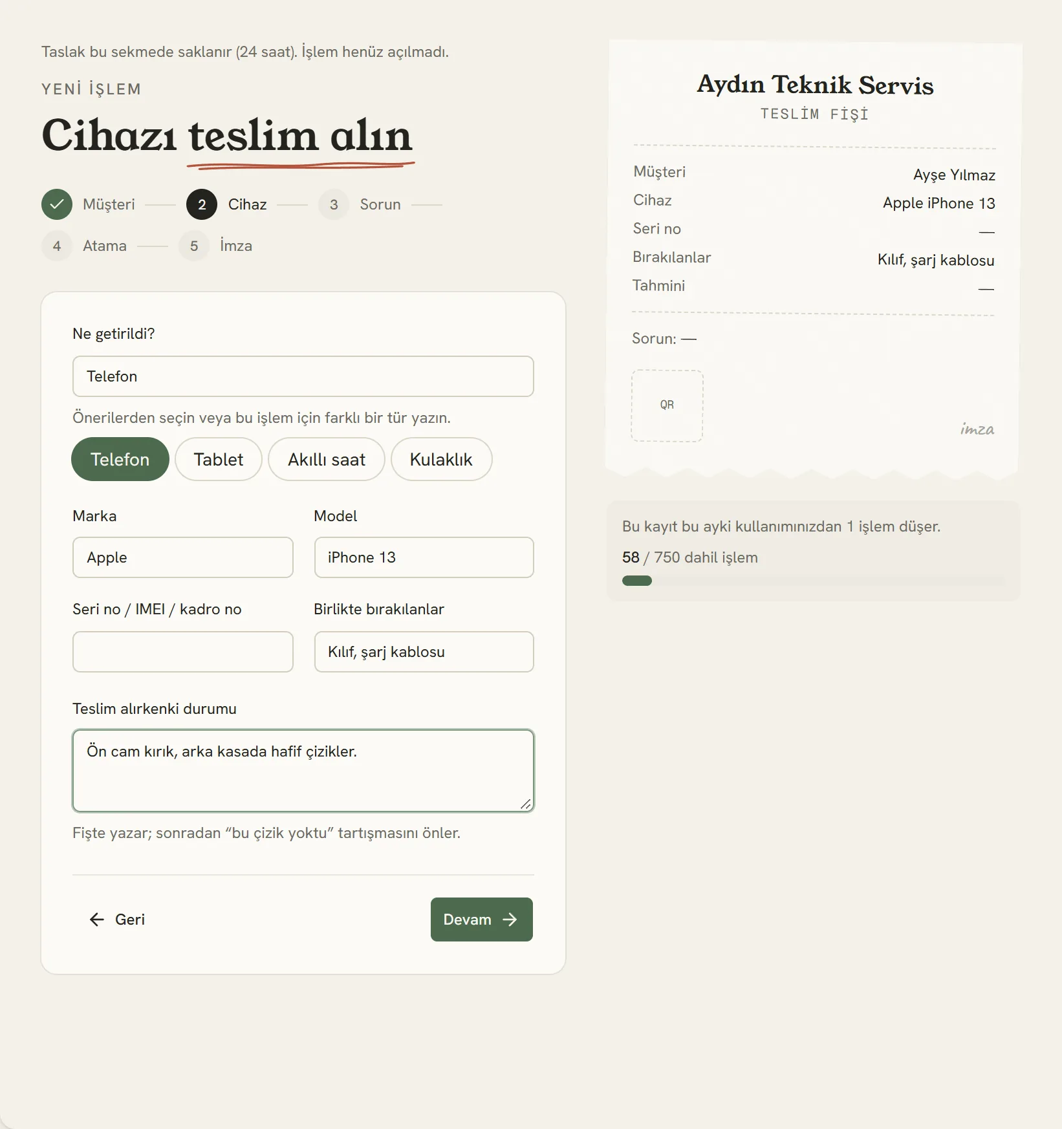Click the draft-saved notice at the top
Viewport: 1062px width, 1129px height.
pyautogui.click(x=245, y=52)
